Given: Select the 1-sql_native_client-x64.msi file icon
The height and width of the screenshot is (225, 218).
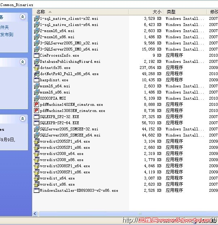Looking at the screenshot, I should [x=37, y=25].
